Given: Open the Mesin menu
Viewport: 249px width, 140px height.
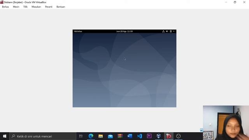Looking at the screenshot, I should coord(16,7).
